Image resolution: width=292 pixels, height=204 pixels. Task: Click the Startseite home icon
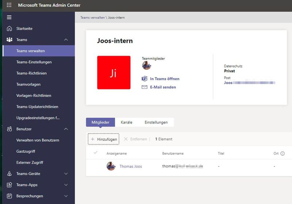point(9,29)
